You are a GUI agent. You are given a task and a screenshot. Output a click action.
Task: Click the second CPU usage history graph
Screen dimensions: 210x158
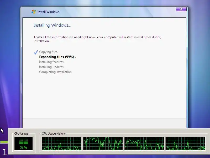(x=103, y=144)
